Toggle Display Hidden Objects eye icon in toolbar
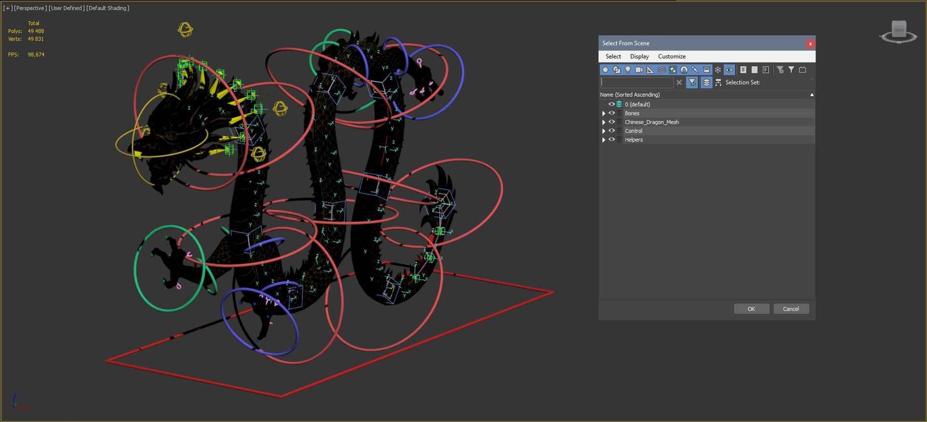Screen dimensions: 927x422 point(729,70)
